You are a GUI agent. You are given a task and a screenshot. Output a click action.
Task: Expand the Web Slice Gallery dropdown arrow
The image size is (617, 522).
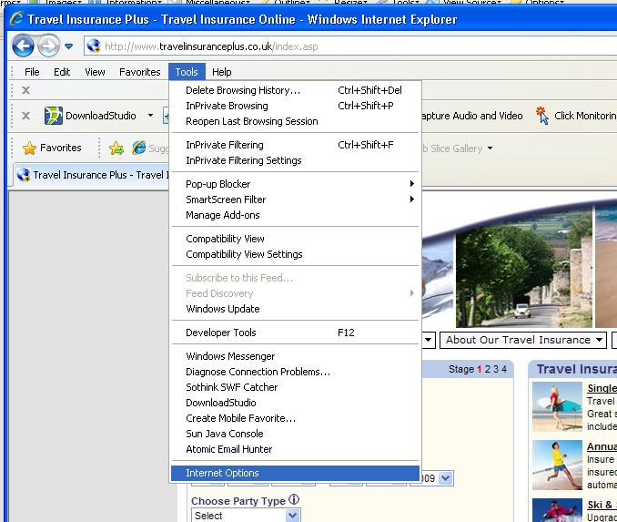490,148
